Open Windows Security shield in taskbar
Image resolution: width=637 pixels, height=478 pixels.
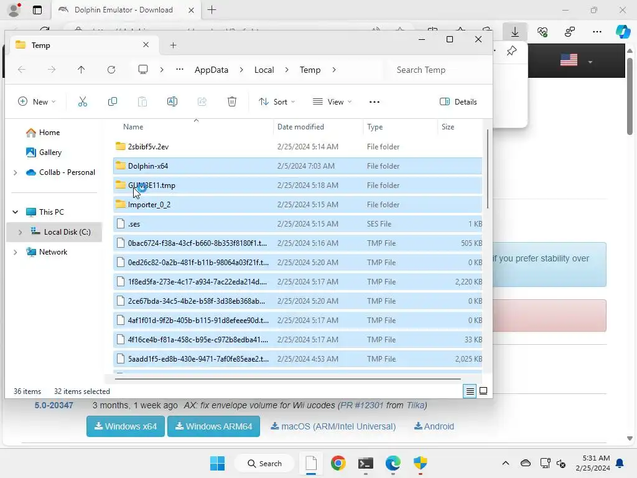(421, 463)
